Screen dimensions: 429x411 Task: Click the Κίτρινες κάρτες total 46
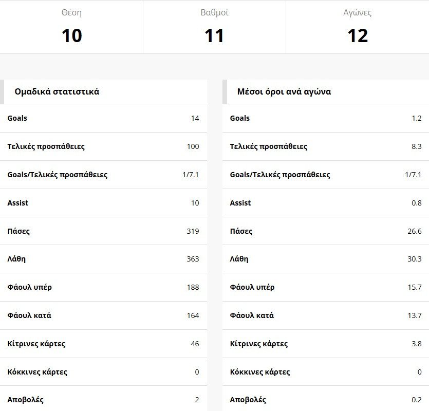coord(195,344)
